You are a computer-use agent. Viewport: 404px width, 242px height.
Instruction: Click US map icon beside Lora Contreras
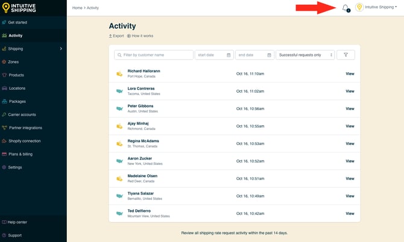(x=119, y=91)
